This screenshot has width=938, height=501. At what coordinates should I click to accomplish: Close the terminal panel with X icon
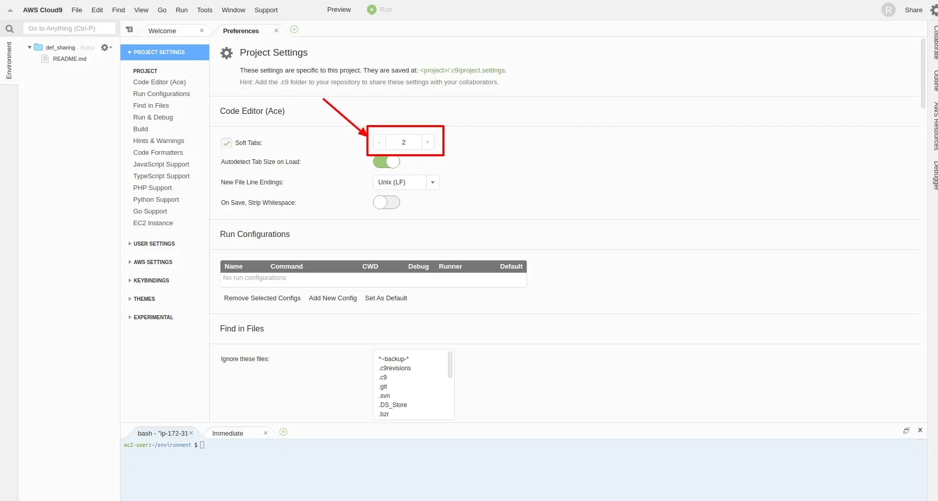[920, 430]
